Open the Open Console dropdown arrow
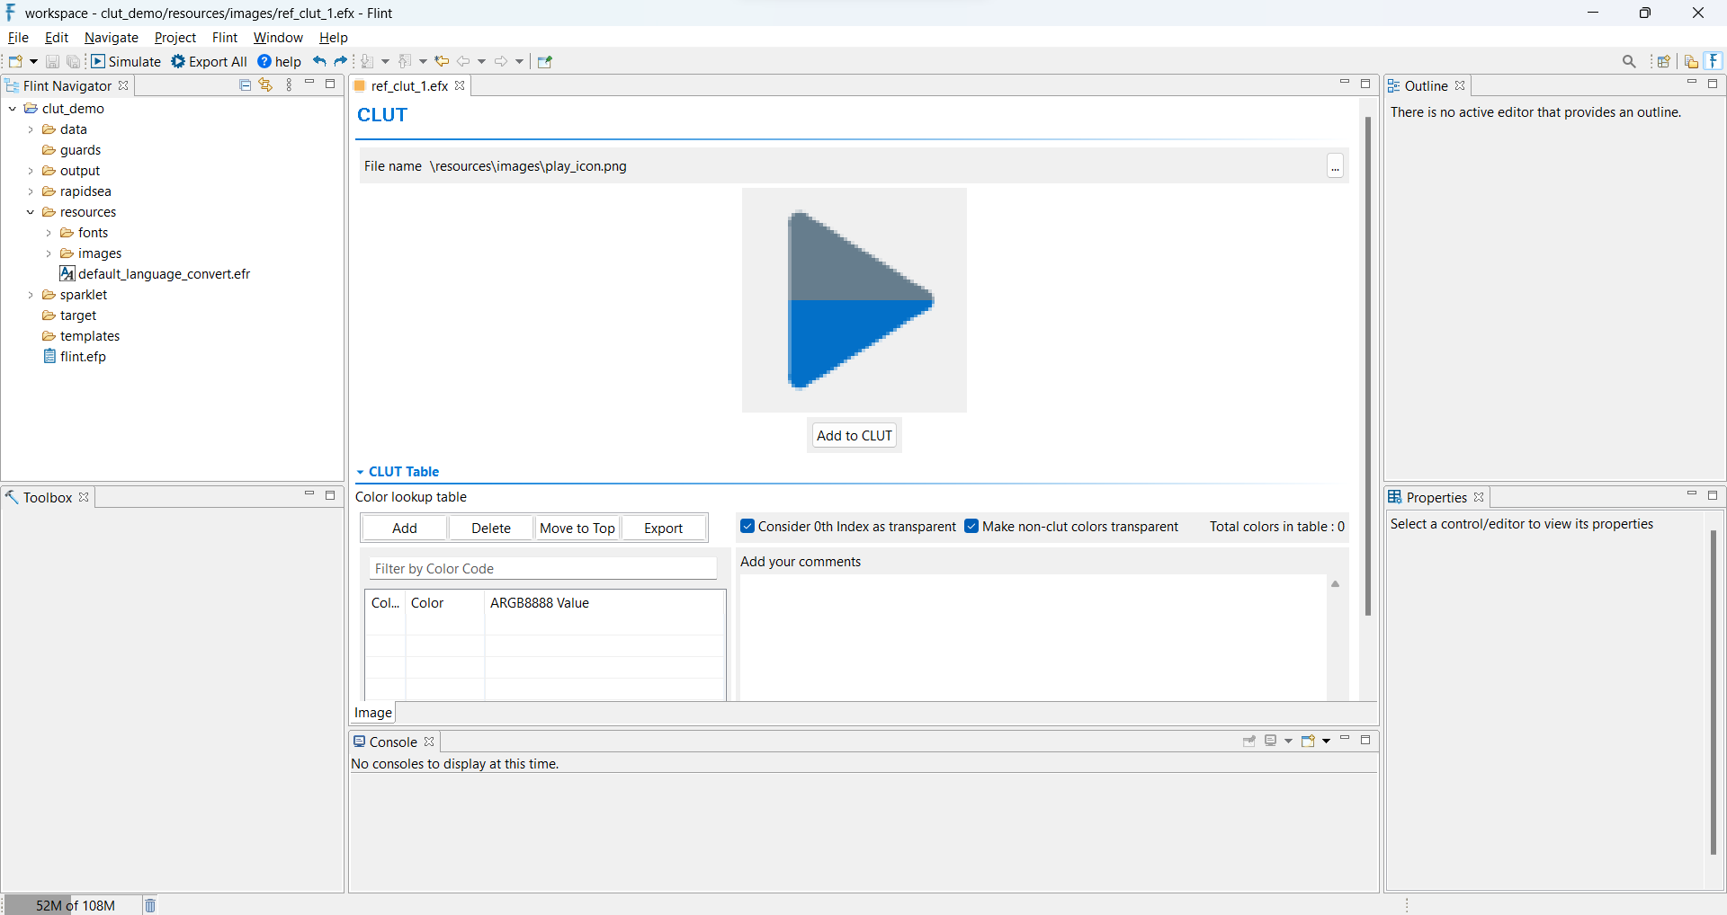 [x=1327, y=742]
